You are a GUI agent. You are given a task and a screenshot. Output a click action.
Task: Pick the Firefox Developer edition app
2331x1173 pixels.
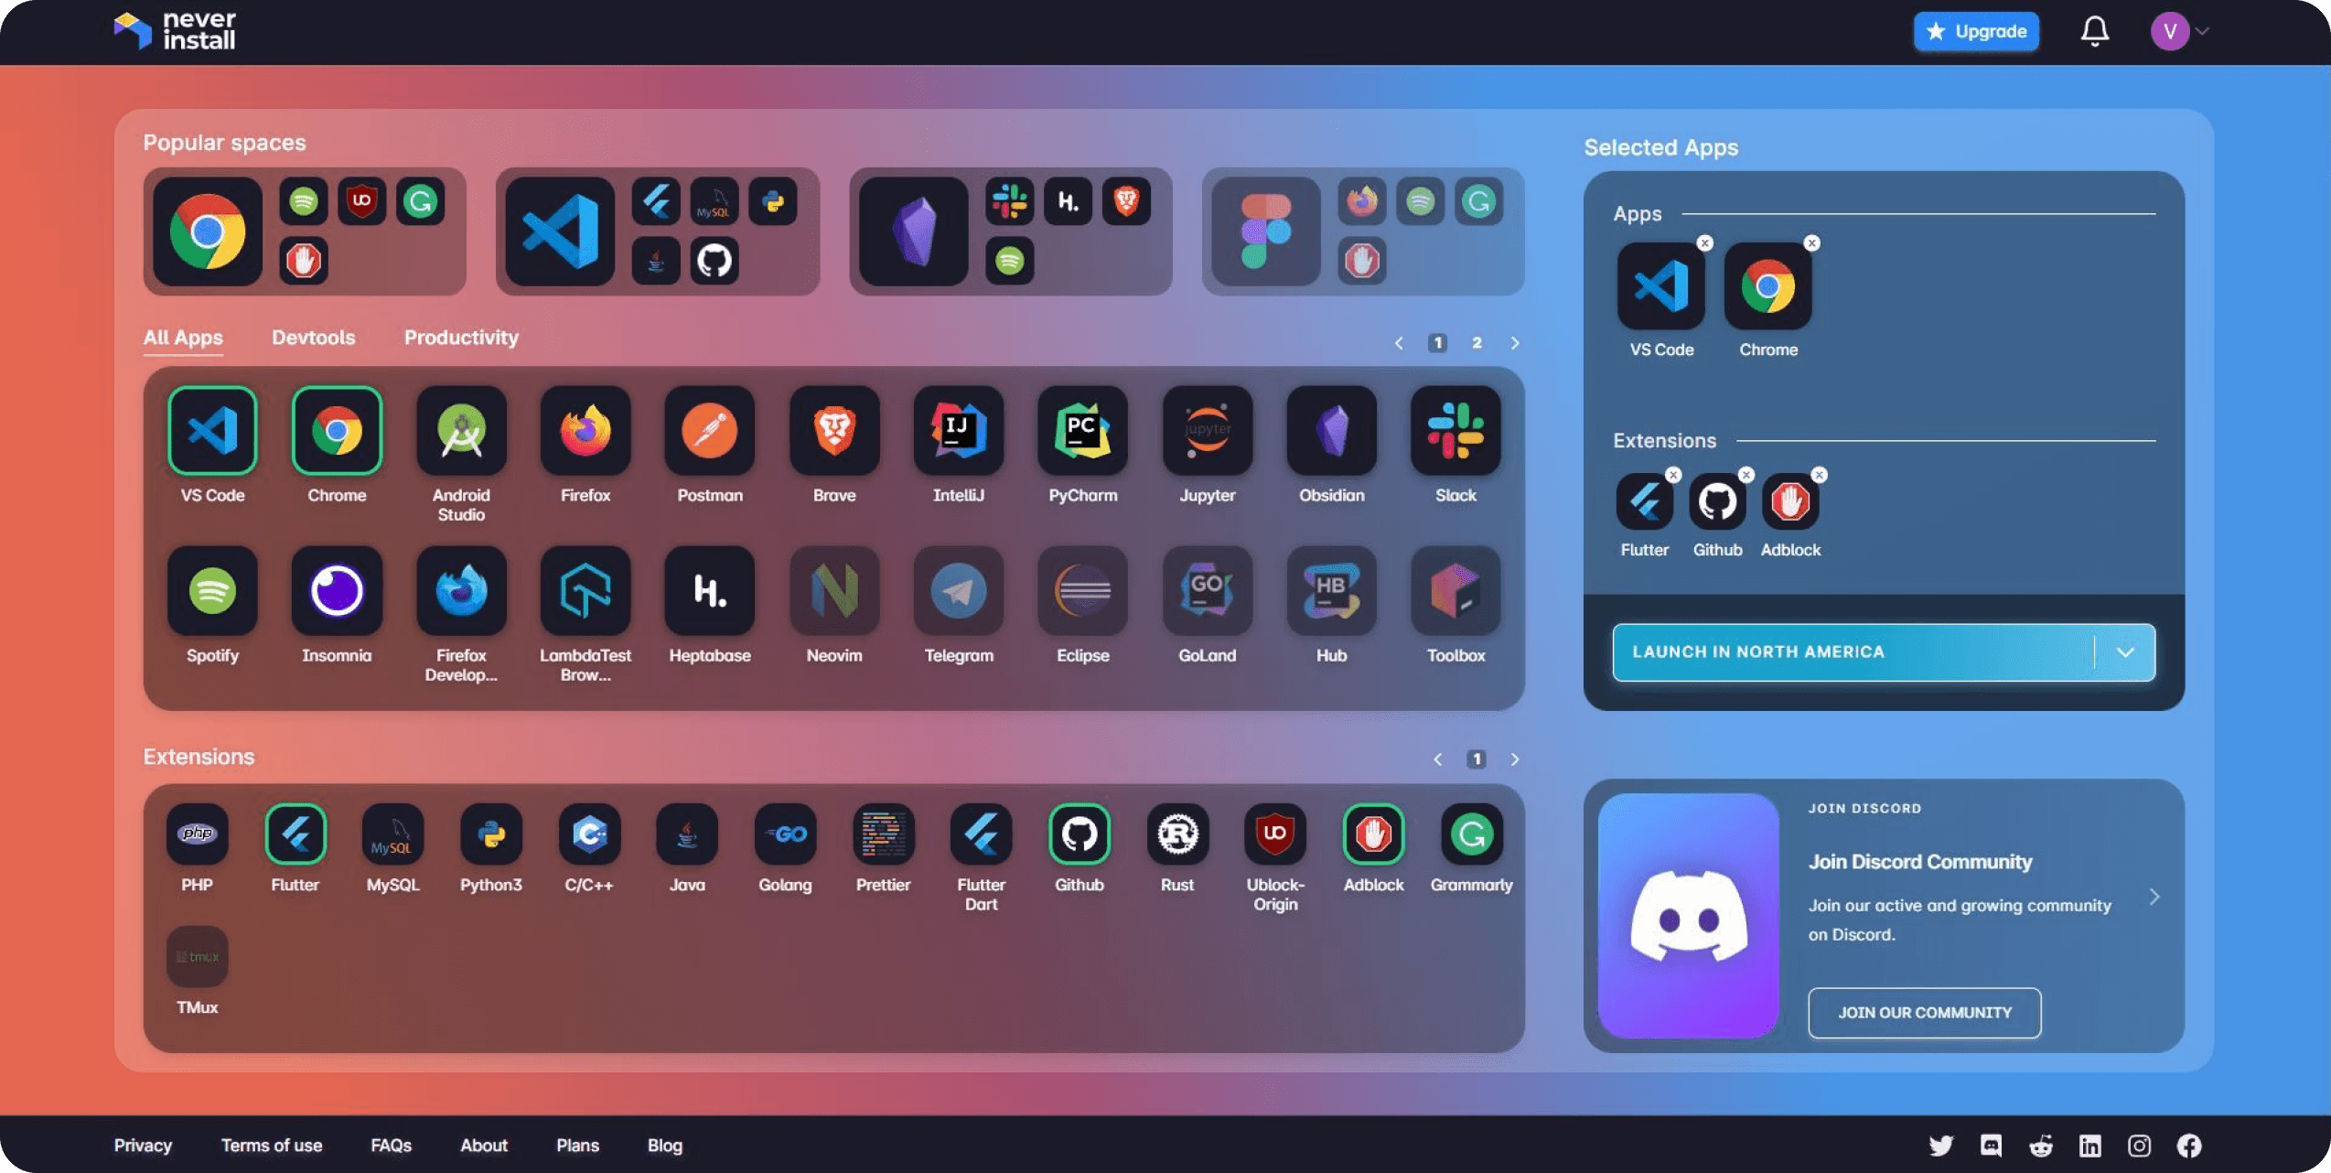(461, 591)
